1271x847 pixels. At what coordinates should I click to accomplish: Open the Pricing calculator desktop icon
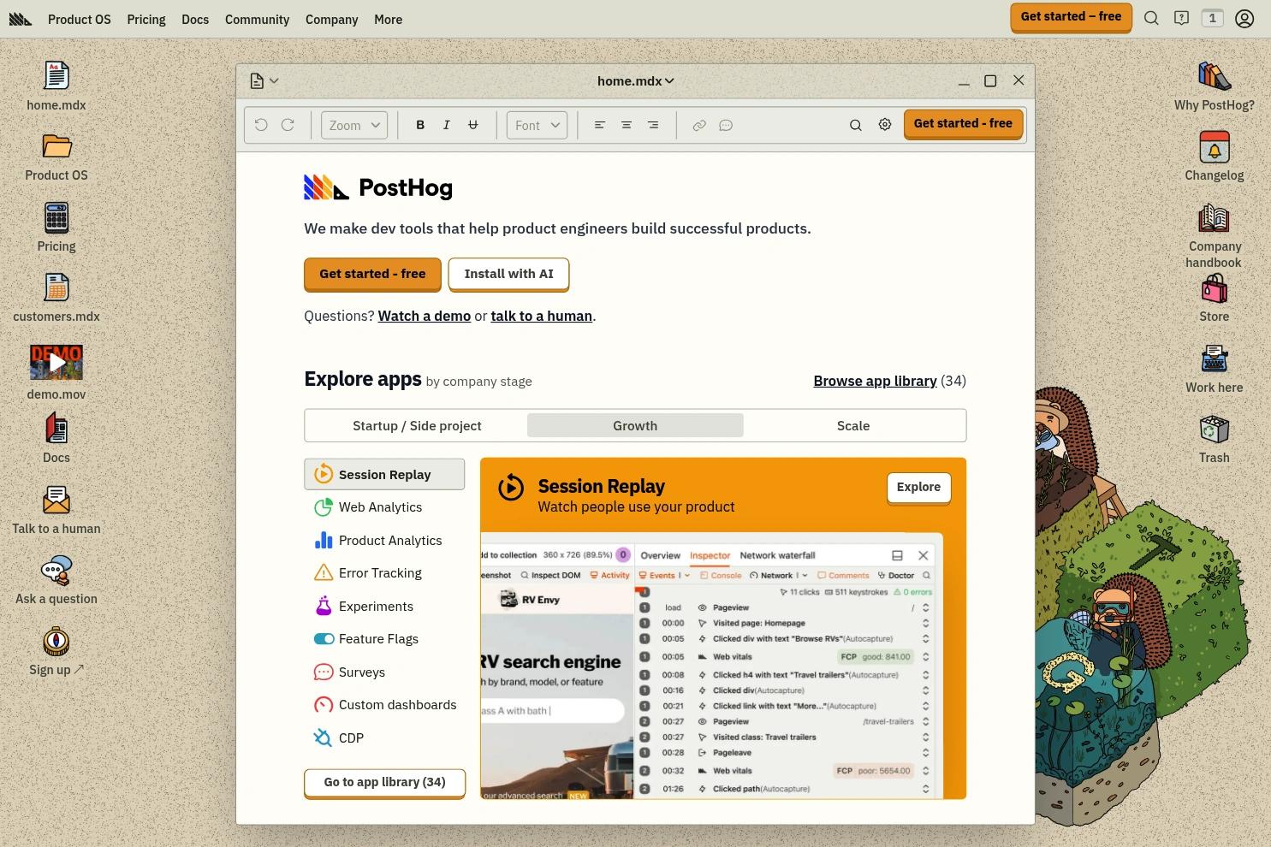[56, 228]
